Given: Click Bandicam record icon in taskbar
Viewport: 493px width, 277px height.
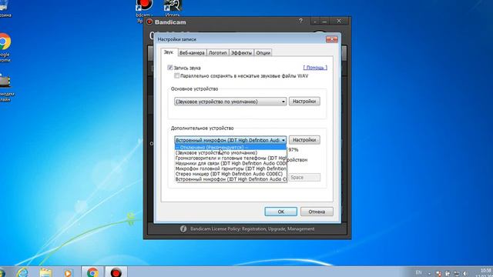Looking at the screenshot, I should coord(116,272).
